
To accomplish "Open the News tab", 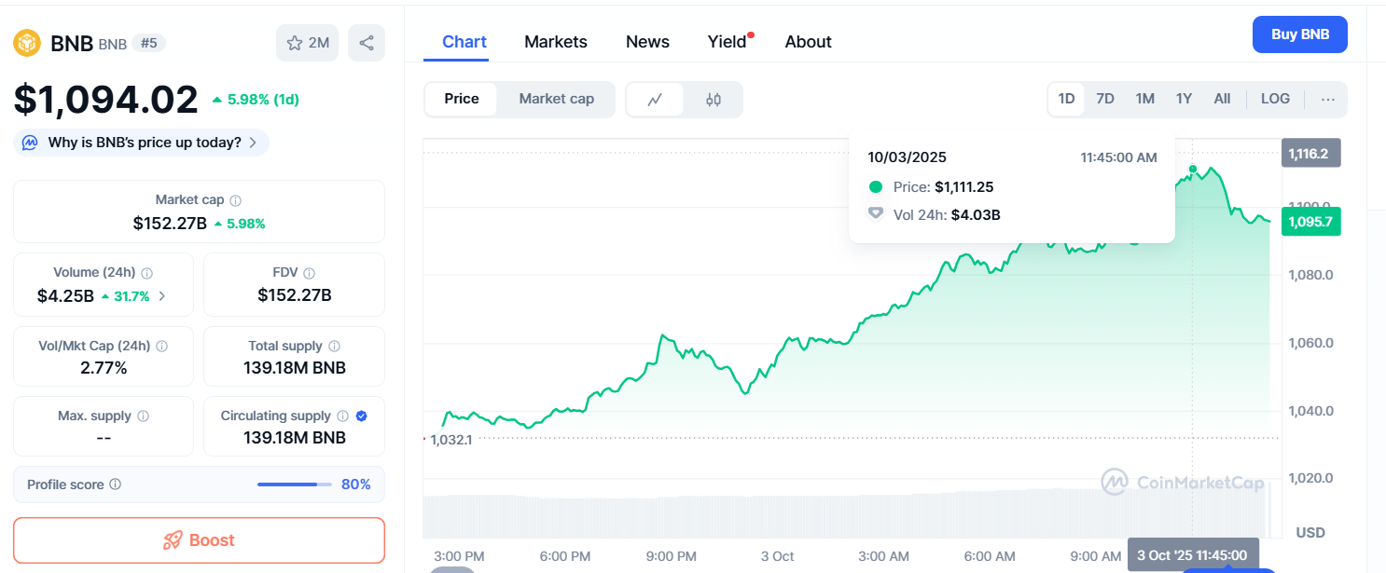I will [x=647, y=42].
